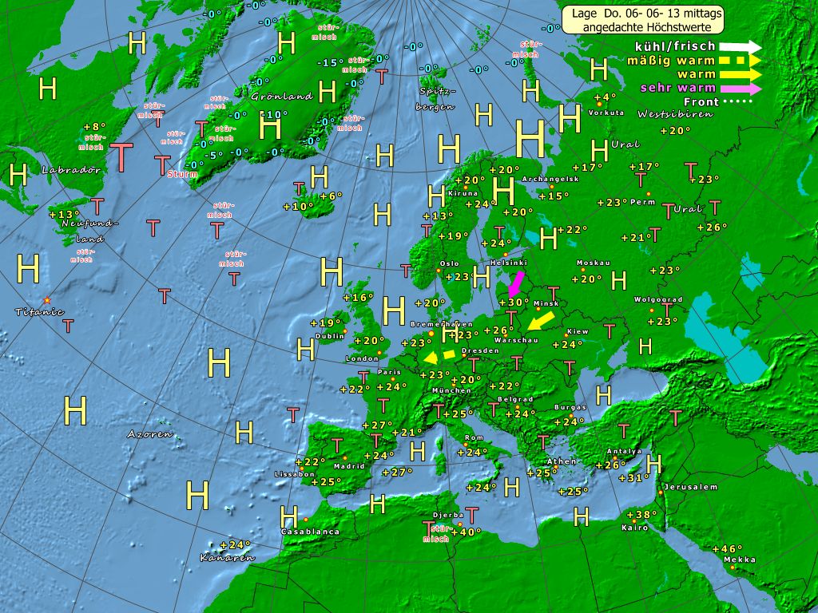818x613 pixels.
Task: Click the solid yellow warm legend arrow
Action: pyautogui.click(x=740, y=74)
